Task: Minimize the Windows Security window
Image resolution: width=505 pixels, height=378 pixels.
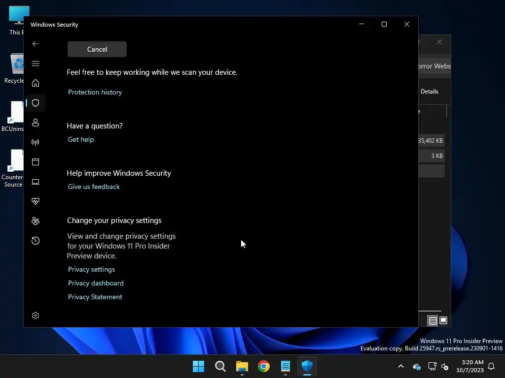Action: click(361, 25)
